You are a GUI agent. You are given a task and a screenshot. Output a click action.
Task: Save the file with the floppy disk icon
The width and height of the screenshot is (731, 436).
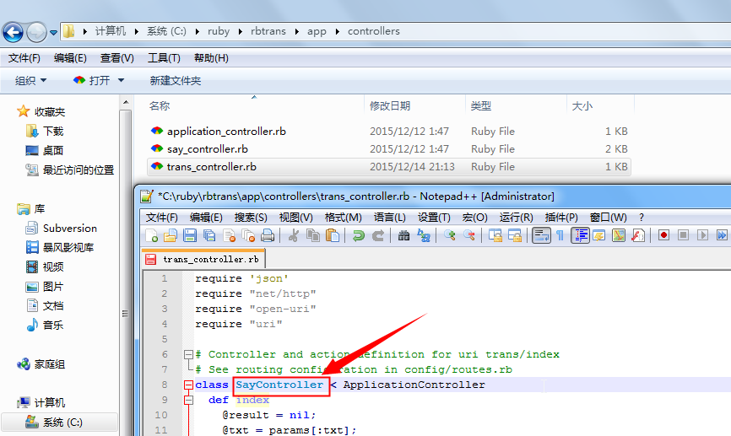coord(190,235)
